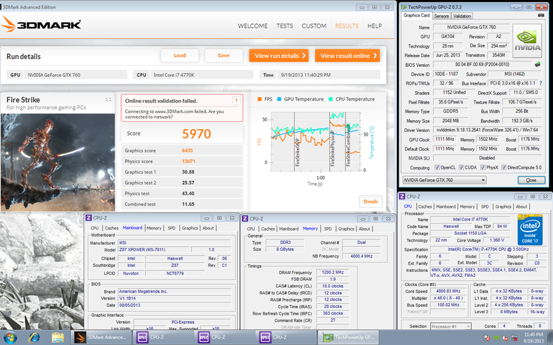Screen dimensions: 553x345
Task: Go to the WELCOME tab in 3DMark
Action: click(253, 26)
